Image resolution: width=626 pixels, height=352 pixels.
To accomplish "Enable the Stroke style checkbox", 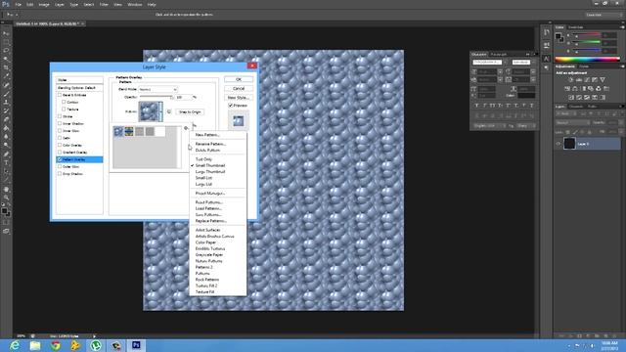I will 60,116.
